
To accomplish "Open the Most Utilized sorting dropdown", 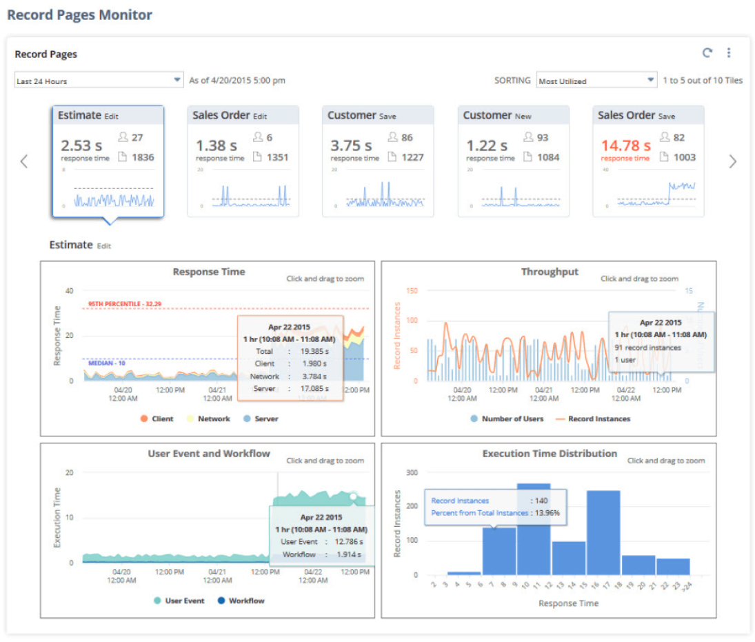I will coord(596,81).
